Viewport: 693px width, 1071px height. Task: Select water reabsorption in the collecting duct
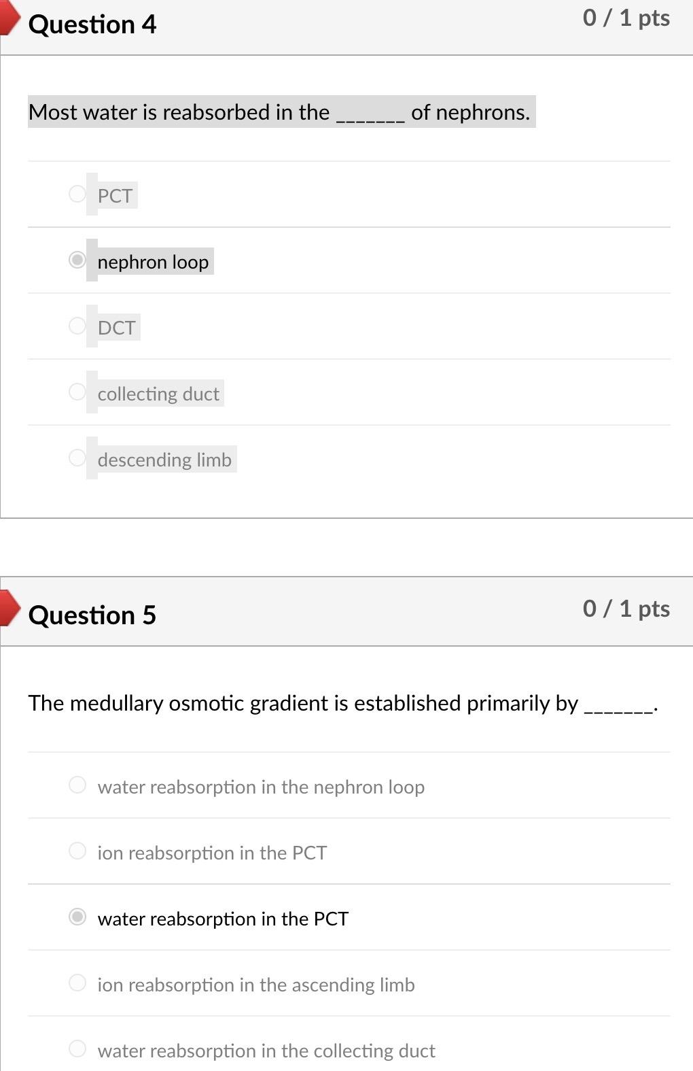[78, 1049]
